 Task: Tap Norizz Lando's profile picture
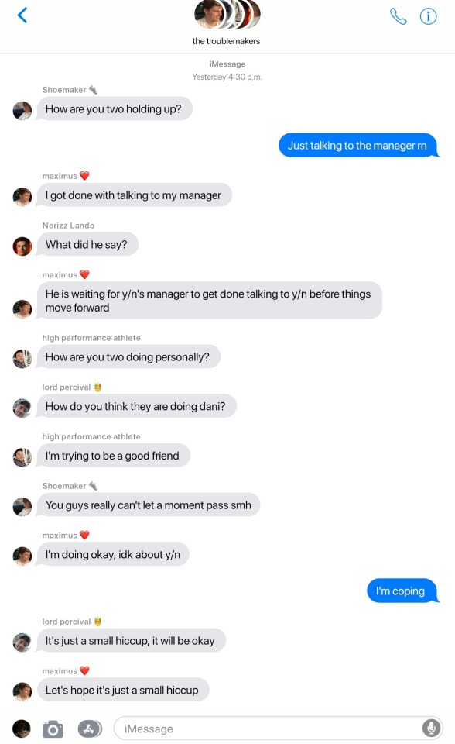(22, 246)
